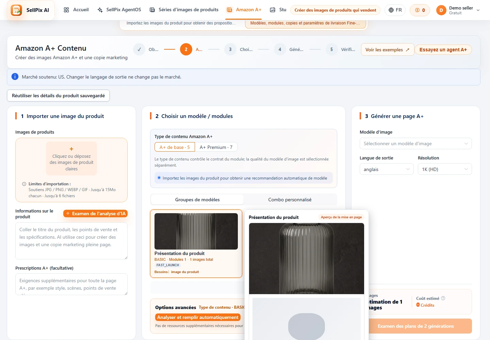The width and height of the screenshot is (490, 340).
Task: Go to Accueil page
Action: point(76,10)
